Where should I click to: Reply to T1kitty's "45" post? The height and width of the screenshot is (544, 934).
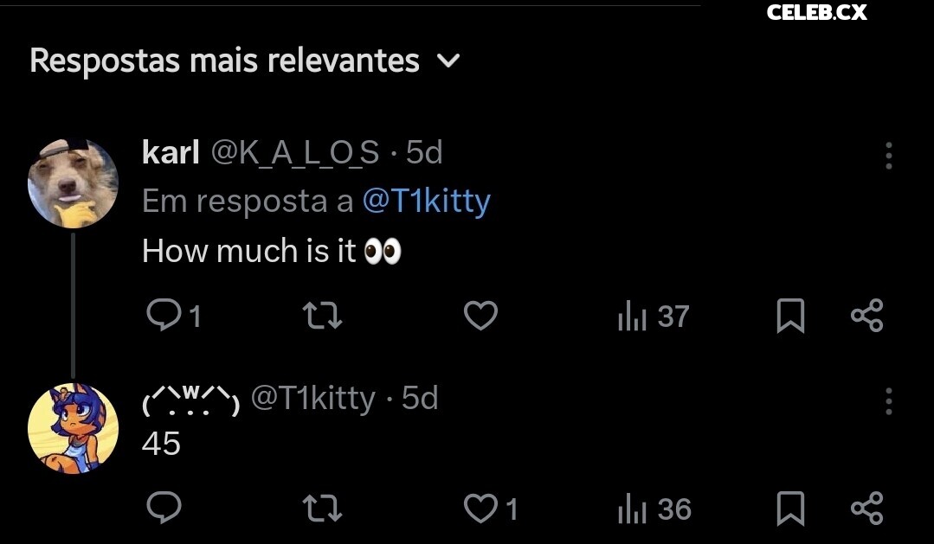pyautogui.click(x=163, y=509)
